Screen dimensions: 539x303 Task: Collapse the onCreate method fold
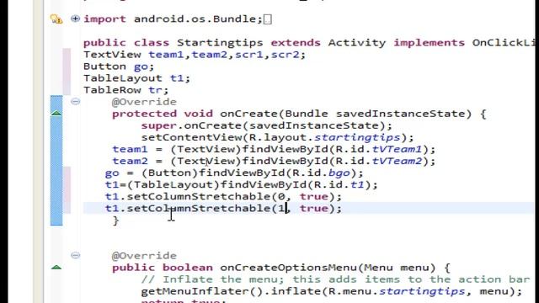tap(75, 101)
